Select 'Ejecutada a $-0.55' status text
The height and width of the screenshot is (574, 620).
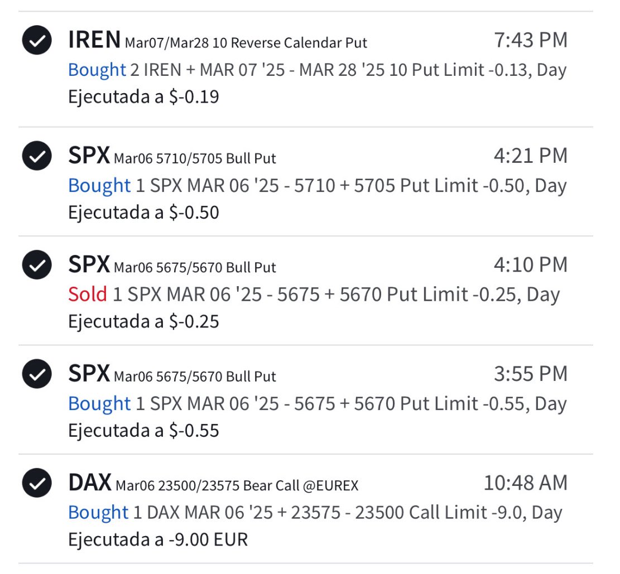[x=143, y=431]
